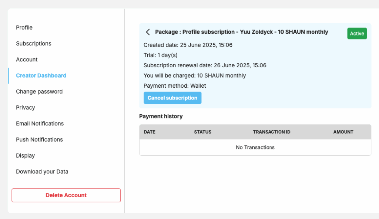This screenshot has width=379, height=219.
Task: Select Email Notifications in sidebar
Action: coord(40,124)
